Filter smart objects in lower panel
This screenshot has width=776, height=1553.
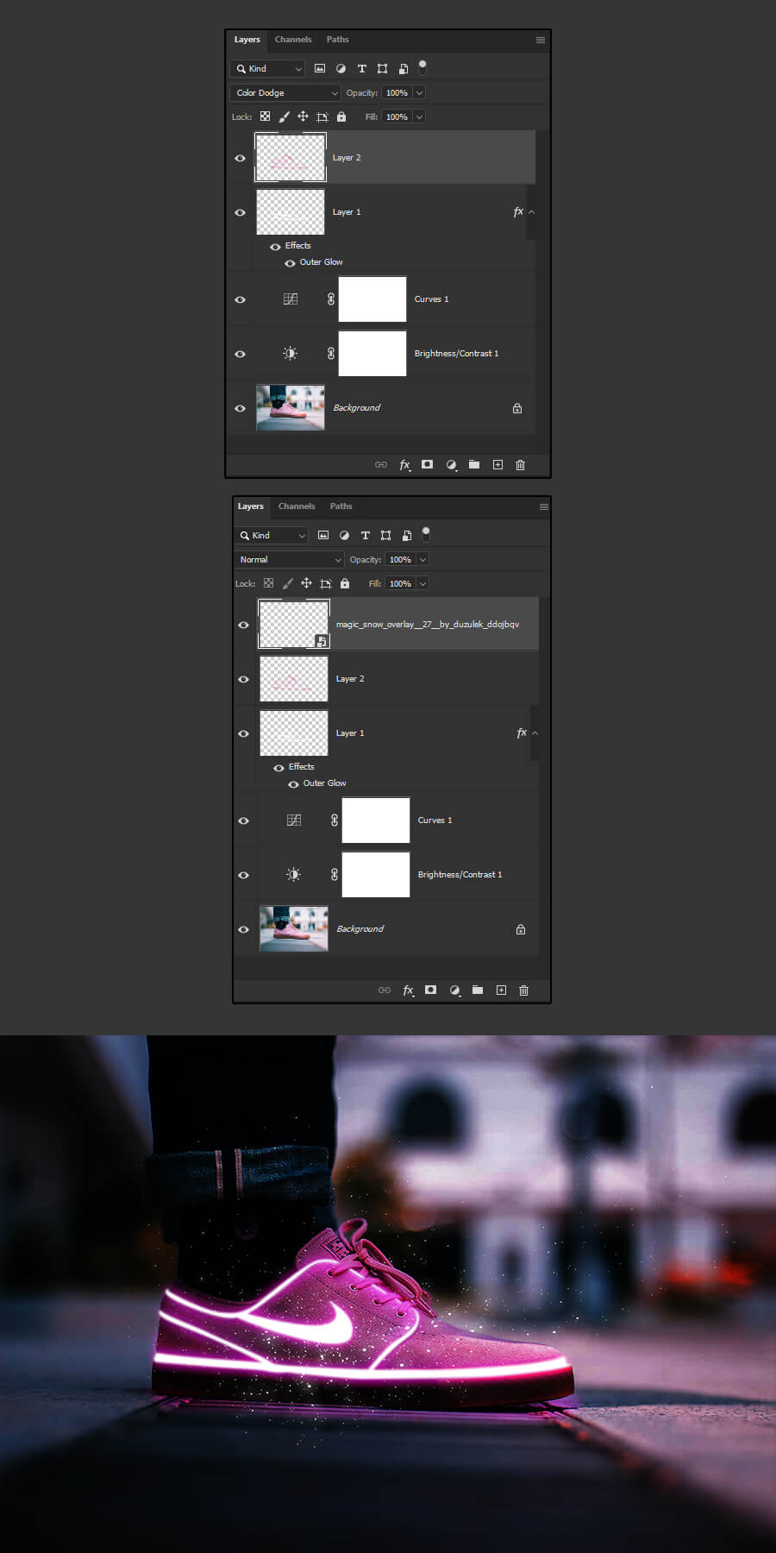(406, 536)
